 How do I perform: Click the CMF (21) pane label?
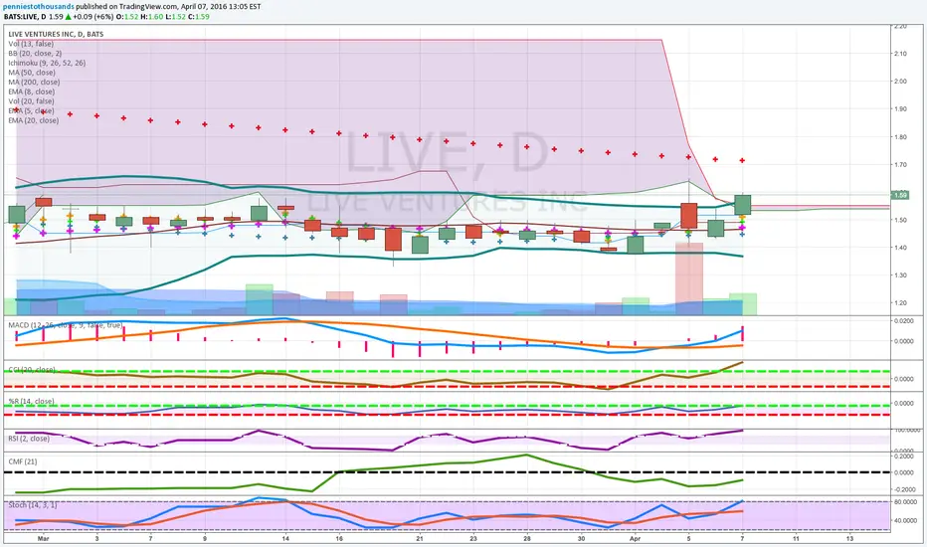(x=23, y=461)
